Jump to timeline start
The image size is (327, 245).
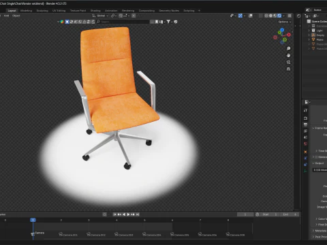115,214
